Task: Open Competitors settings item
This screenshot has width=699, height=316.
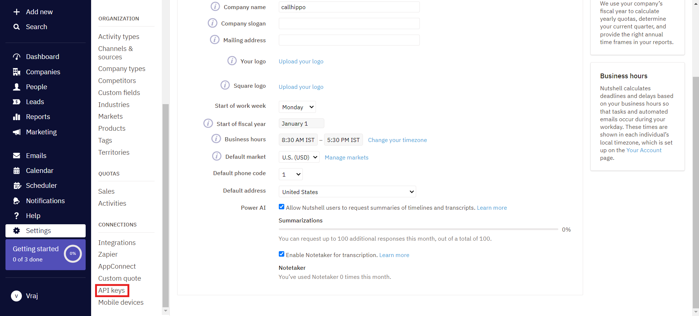Action: (117, 81)
